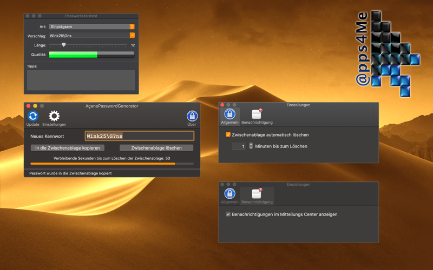This screenshot has width=433, height=270.
Task: Click In die Zwischenablage kopieren button
Action: [67, 147]
